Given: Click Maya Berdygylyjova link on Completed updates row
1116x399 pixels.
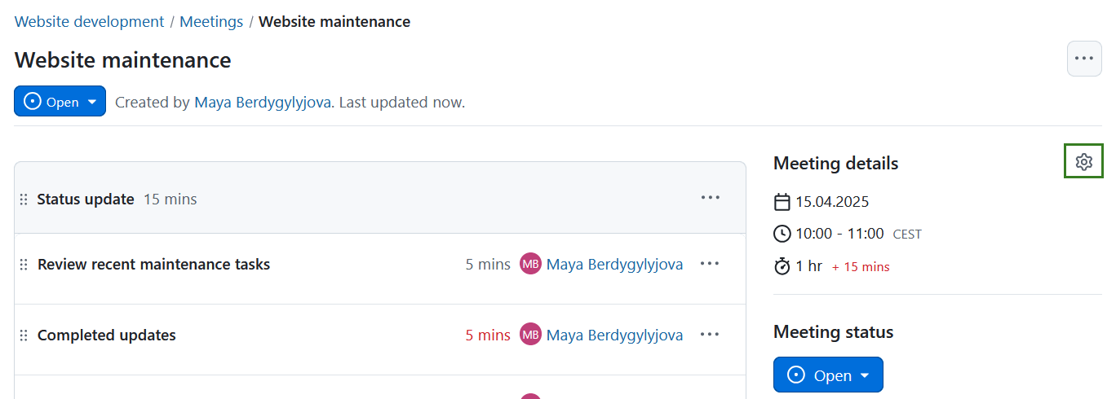Looking at the screenshot, I should point(614,335).
